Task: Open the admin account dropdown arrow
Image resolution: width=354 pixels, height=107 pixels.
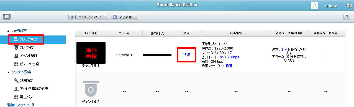Action: [341, 6]
